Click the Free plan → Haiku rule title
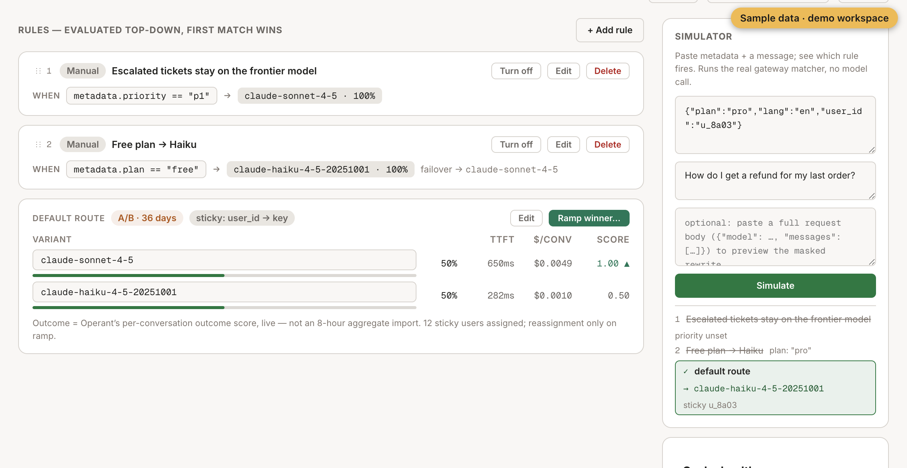The image size is (907, 468). pyautogui.click(x=154, y=145)
